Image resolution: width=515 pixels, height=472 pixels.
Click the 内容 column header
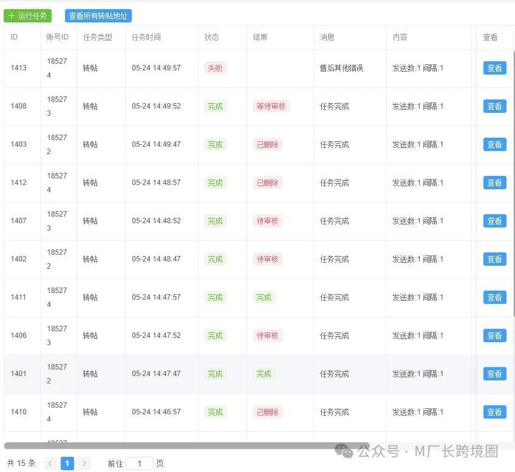(x=400, y=37)
